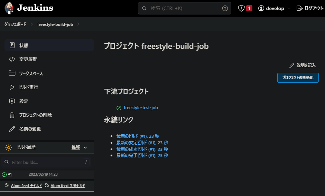Click the プロジェクトの削除 trash can icon

click(x=12, y=115)
